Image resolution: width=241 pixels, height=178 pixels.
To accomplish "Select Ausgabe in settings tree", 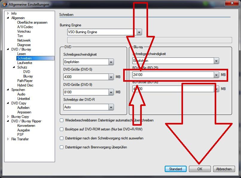I will [x=24, y=130].
